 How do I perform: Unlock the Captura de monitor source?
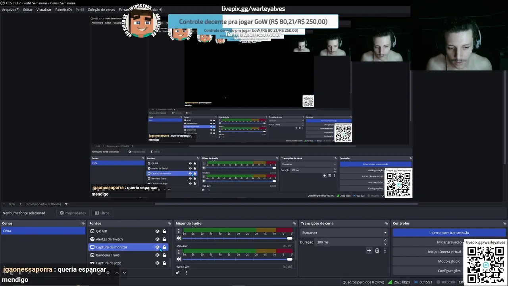coord(164,247)
